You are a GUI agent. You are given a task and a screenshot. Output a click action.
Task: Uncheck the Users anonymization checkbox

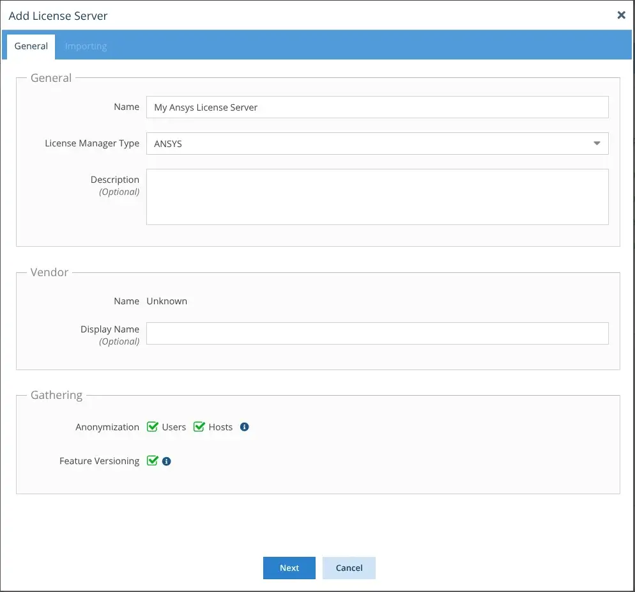click(x=152, y=426)
